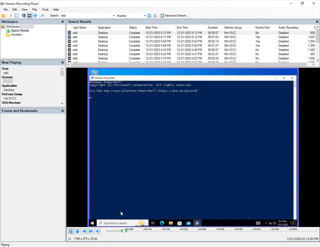
Task: Click Search Results horizontal scrollbar right arrow
Action: 313,64
